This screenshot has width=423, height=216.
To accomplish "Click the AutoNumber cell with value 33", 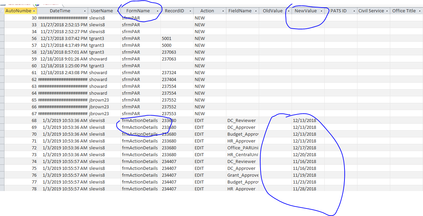I will coord(20,25).
